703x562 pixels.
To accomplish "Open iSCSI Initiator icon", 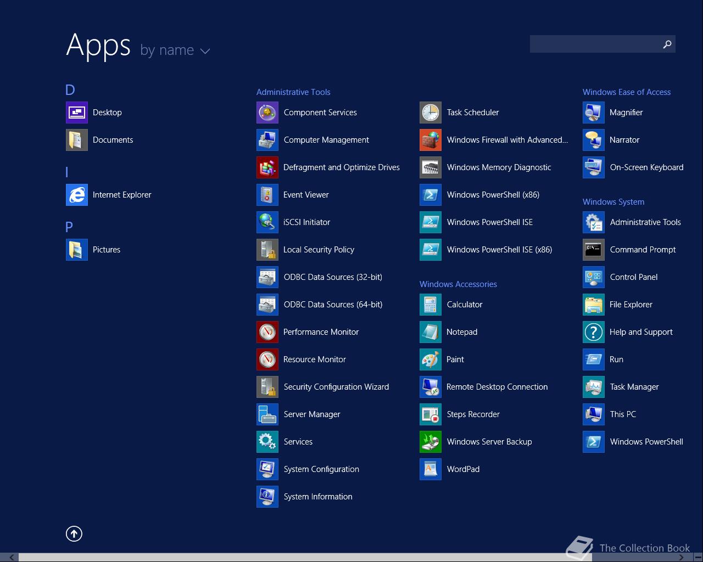I will (267, 222).
